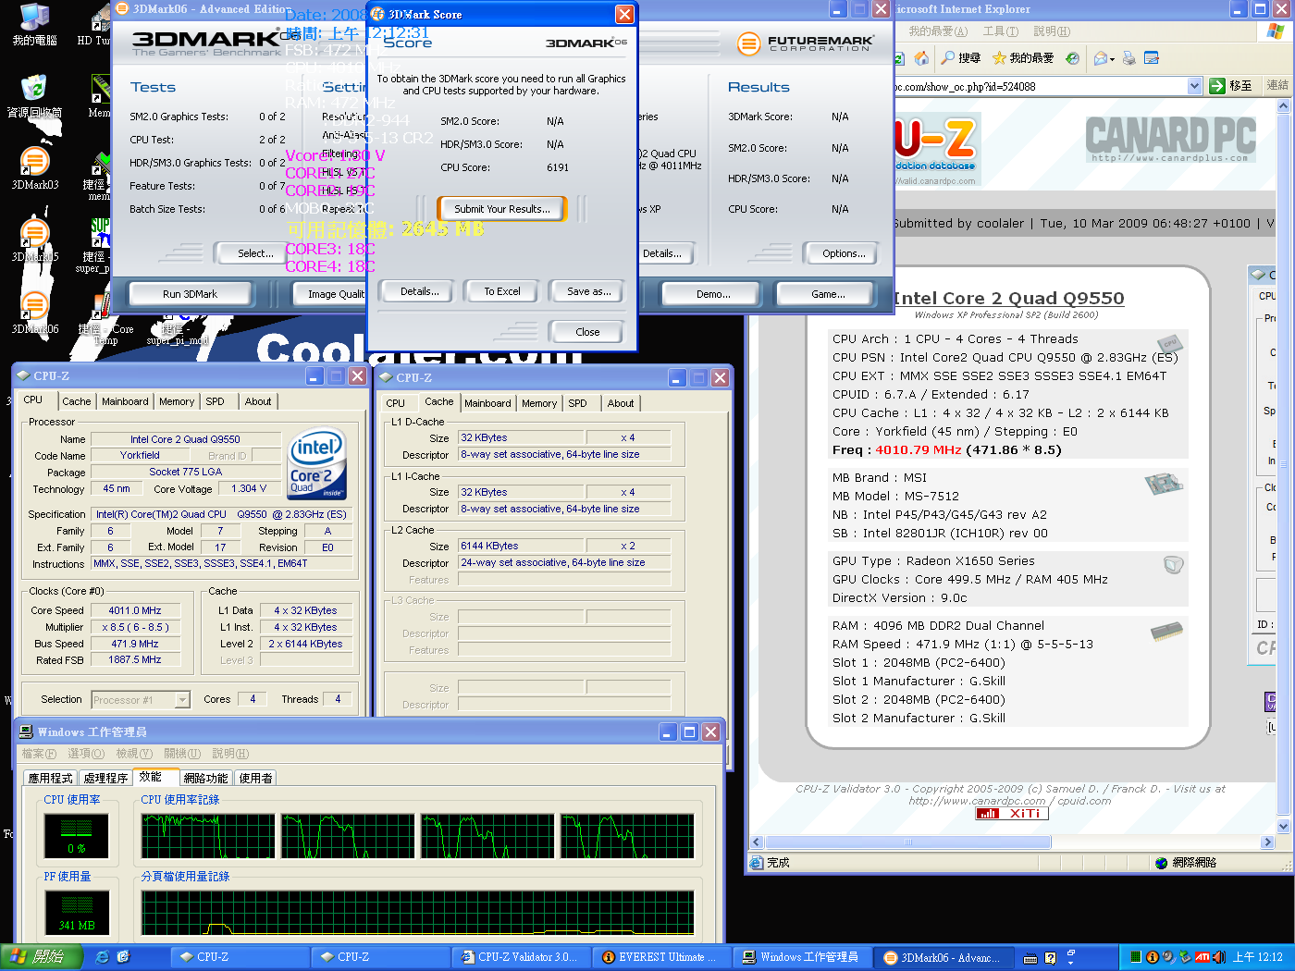1295x971 pixels.
Task: Click EVEREST Ultimate taskbar button
Action: (661, 957)
